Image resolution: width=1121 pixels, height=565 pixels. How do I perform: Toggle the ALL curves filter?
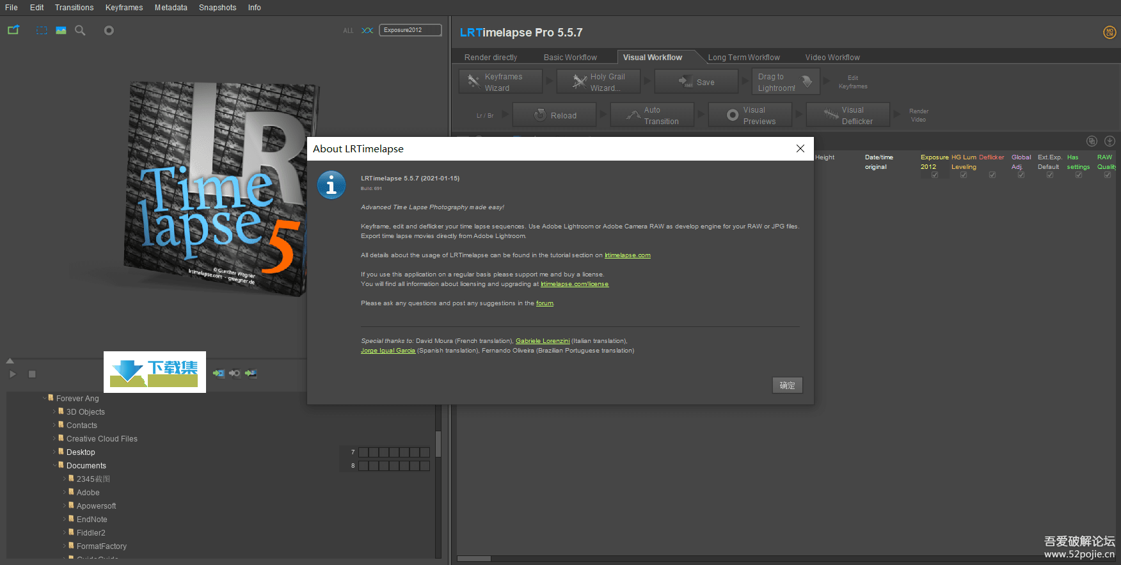(348, 31)
